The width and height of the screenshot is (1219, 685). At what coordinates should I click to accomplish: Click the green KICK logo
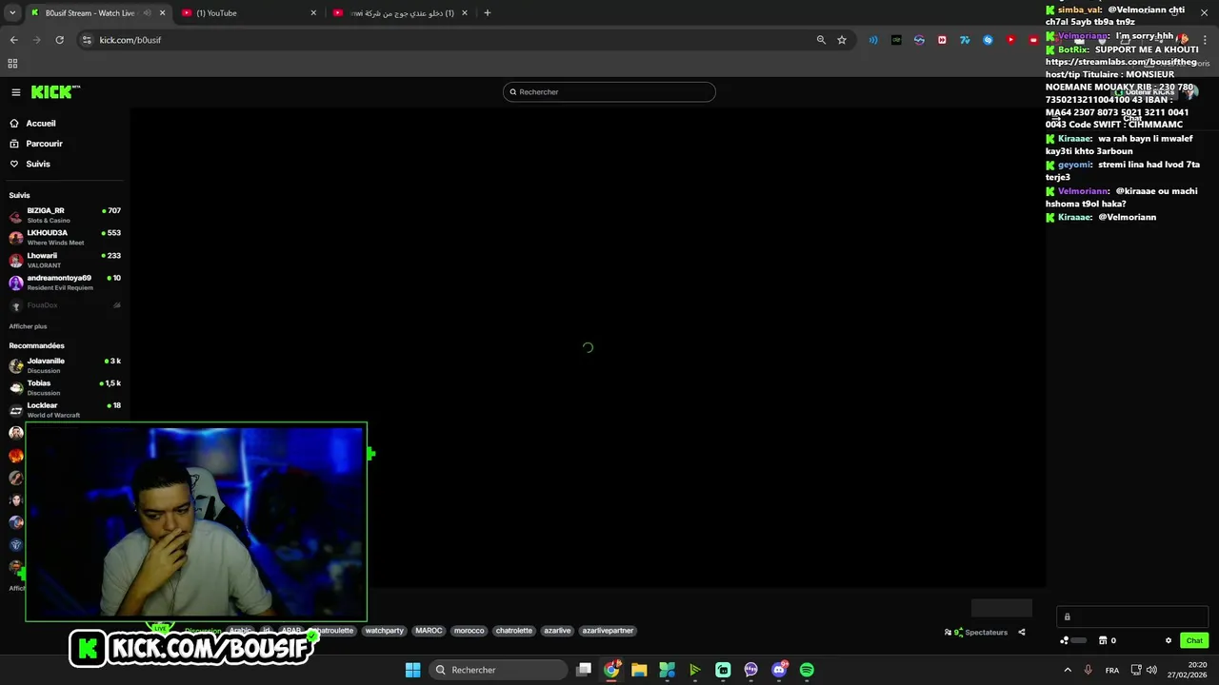55,92
